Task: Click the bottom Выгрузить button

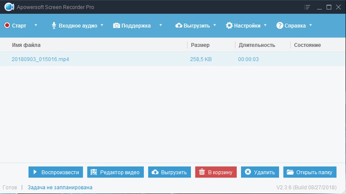Action: (x=169, y=172)
